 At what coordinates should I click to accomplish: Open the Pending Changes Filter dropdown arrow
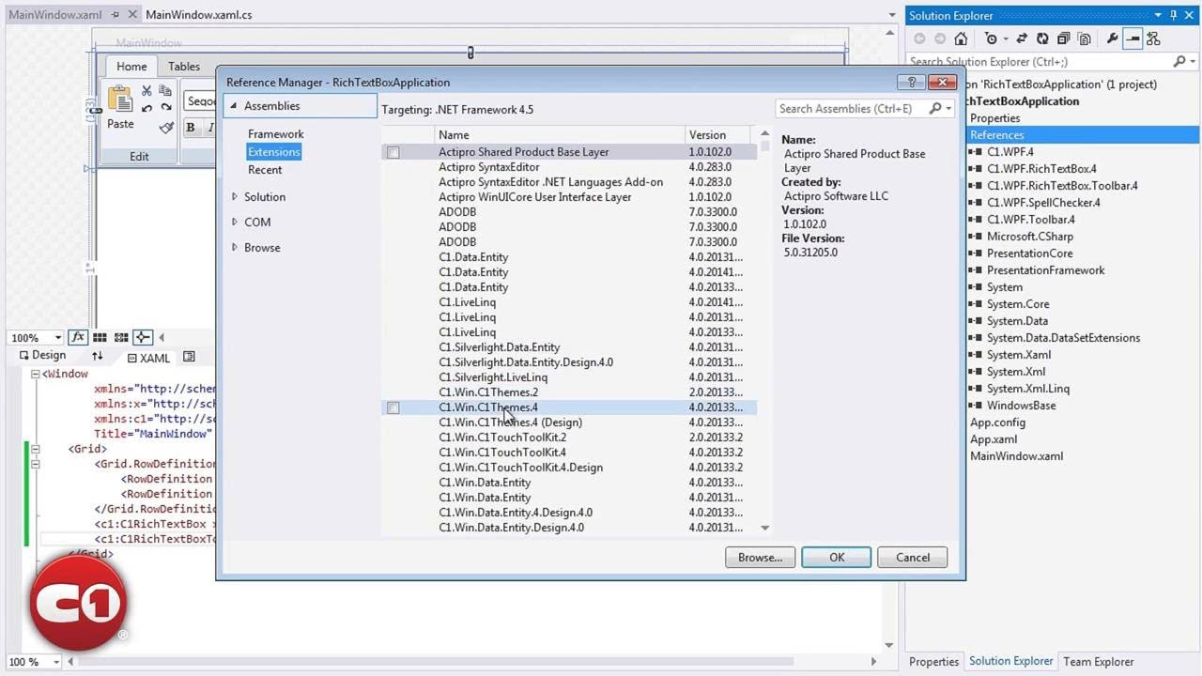(1004, 38)
